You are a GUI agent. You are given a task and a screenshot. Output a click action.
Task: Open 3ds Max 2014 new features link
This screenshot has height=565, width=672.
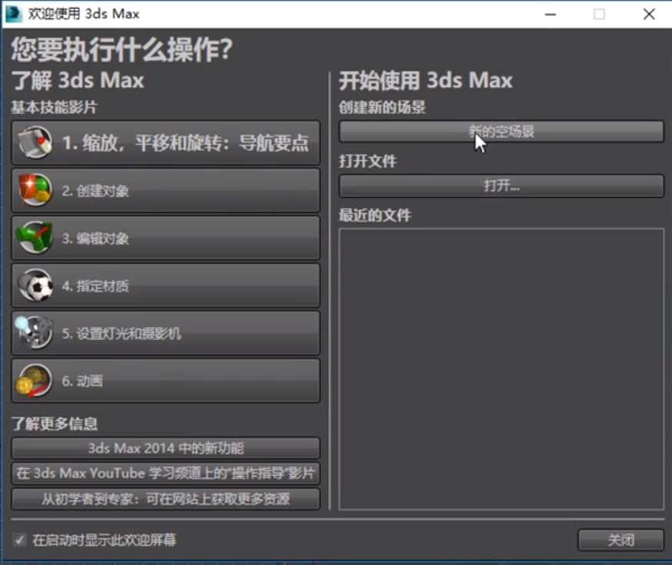[164, 448]
